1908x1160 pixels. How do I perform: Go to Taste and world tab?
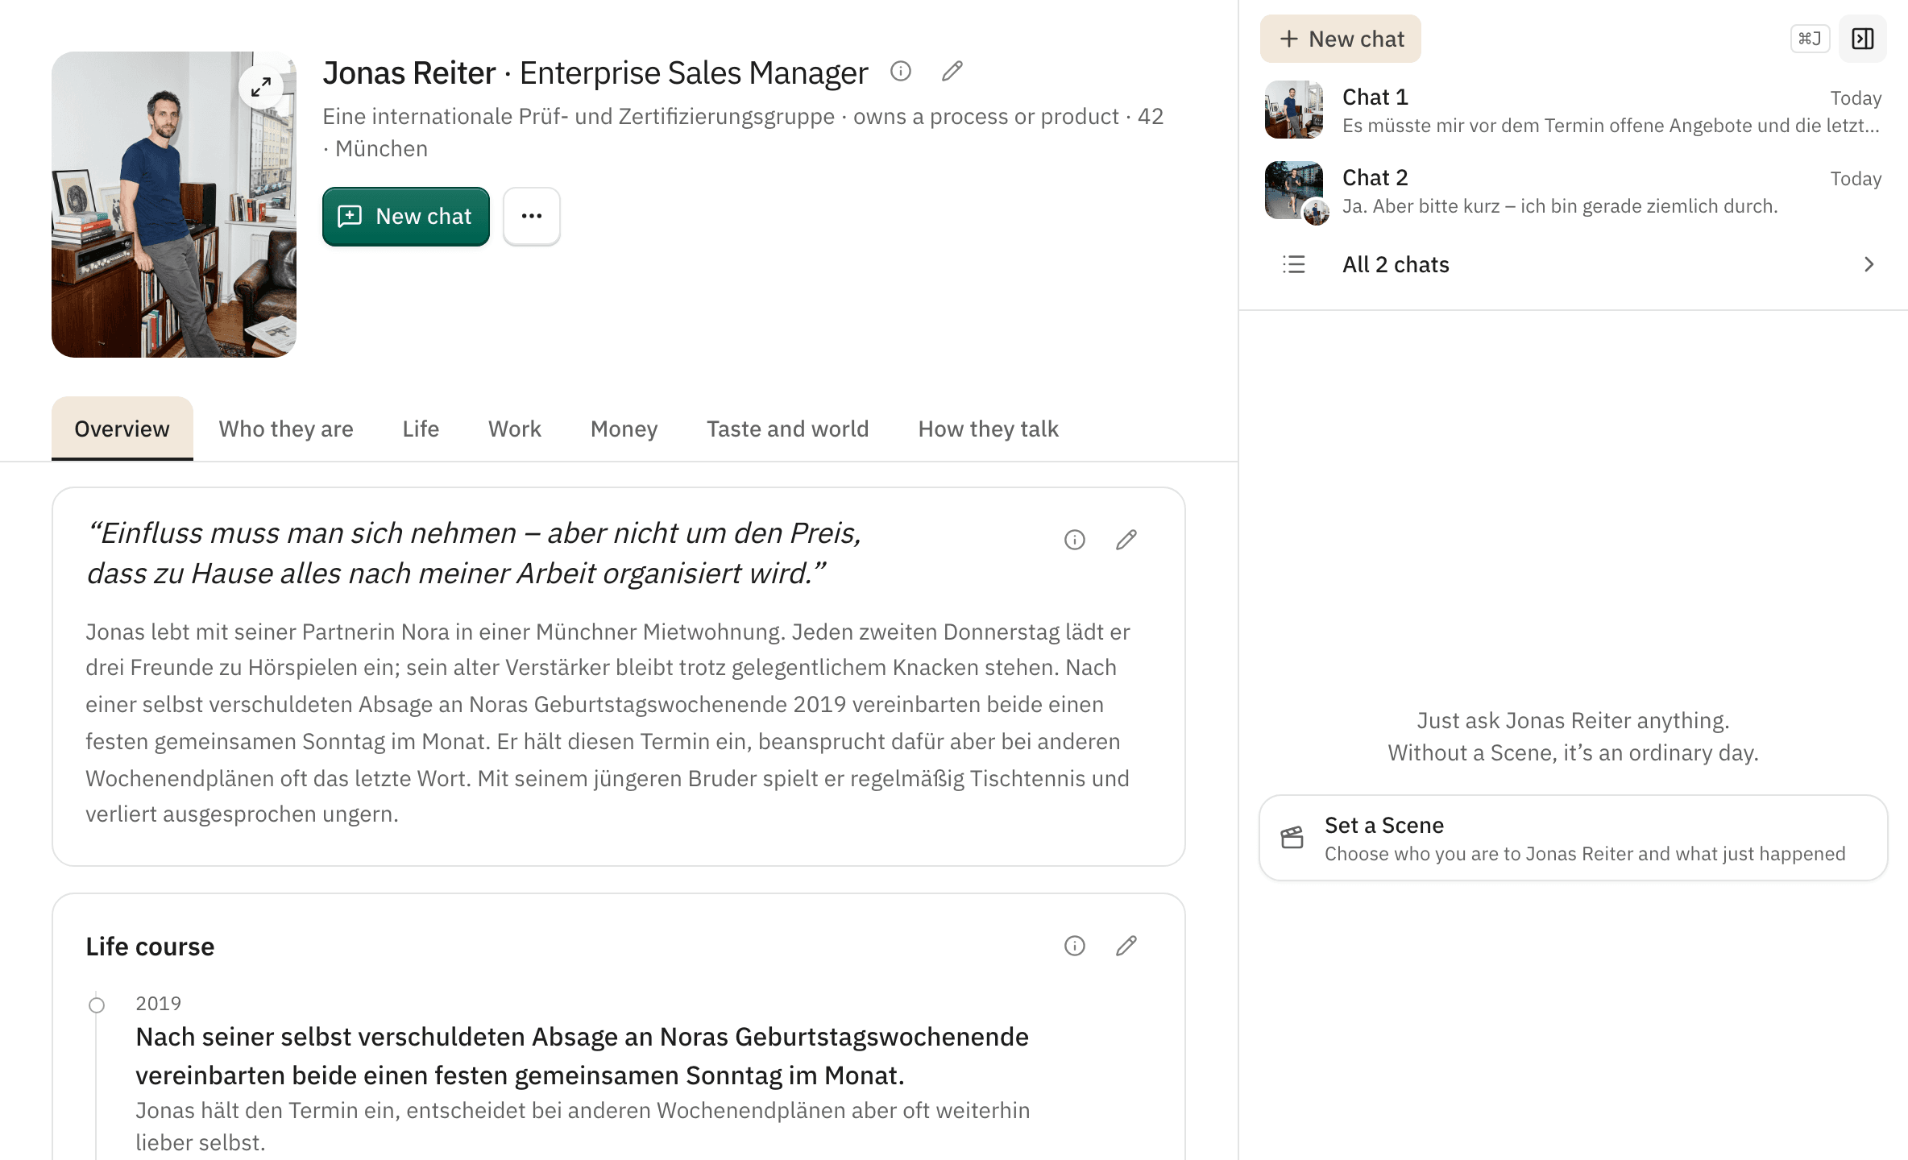788,429
